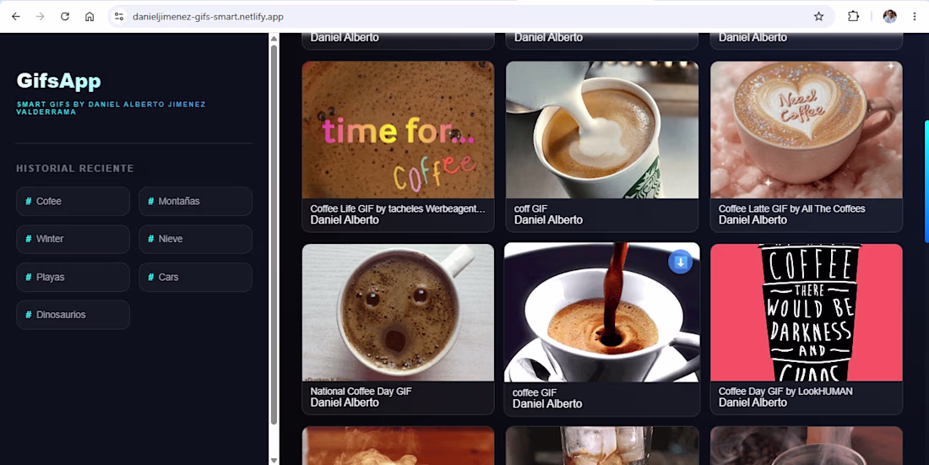Click the 'Historial Reciente' heading
This screenshot has height=465, width=929.
pos(75,168)
